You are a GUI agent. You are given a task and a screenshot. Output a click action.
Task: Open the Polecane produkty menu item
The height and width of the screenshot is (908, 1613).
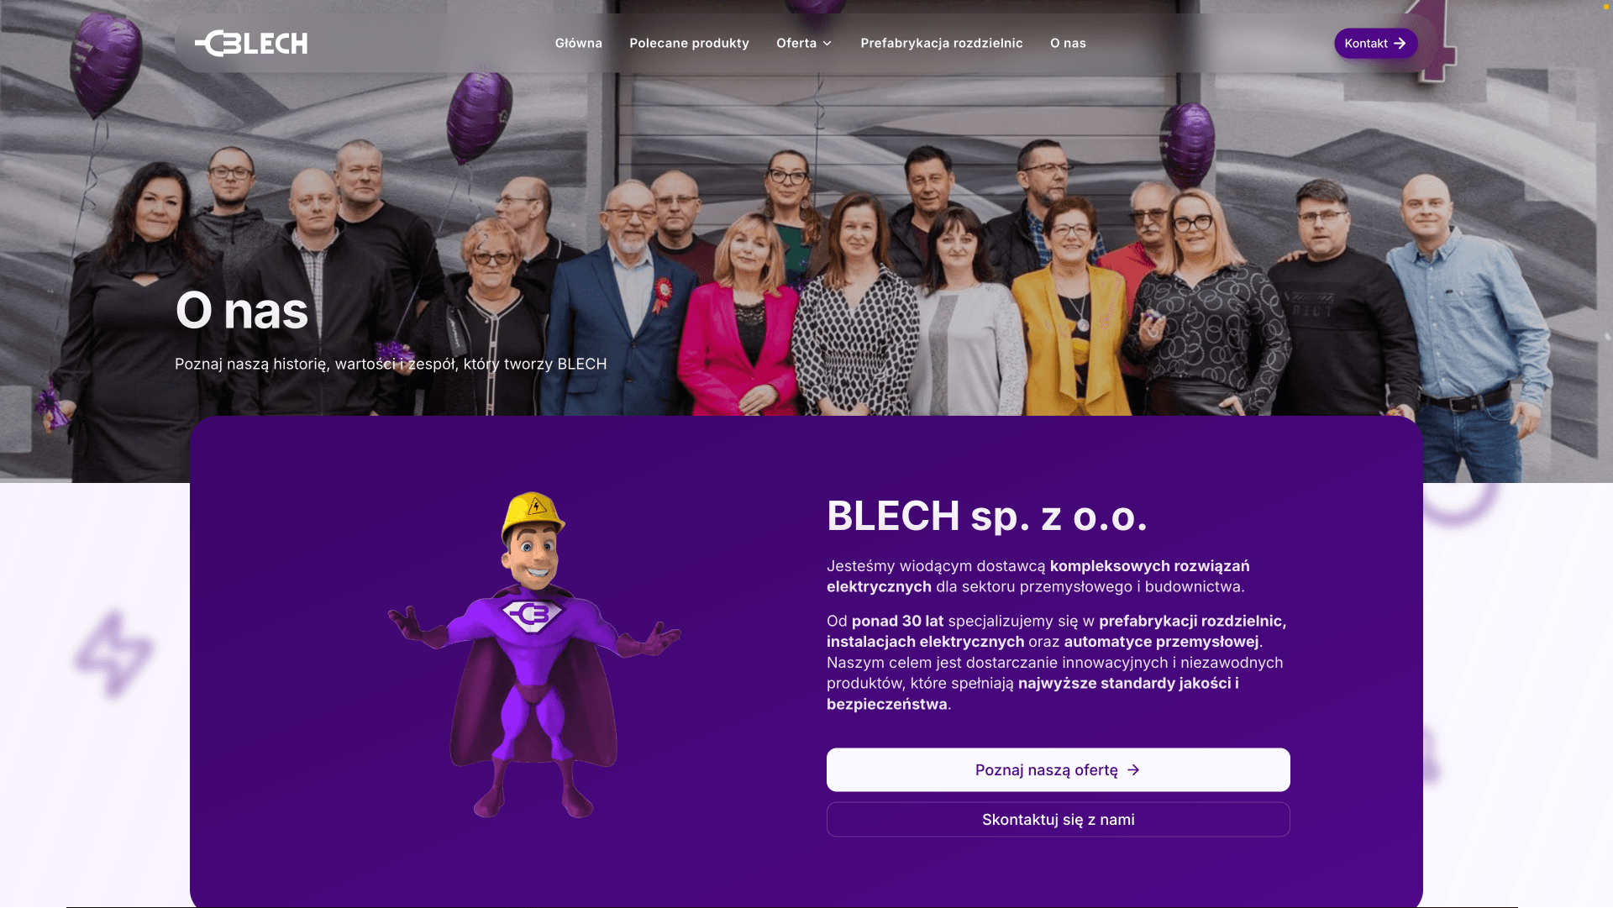point(689,43)
